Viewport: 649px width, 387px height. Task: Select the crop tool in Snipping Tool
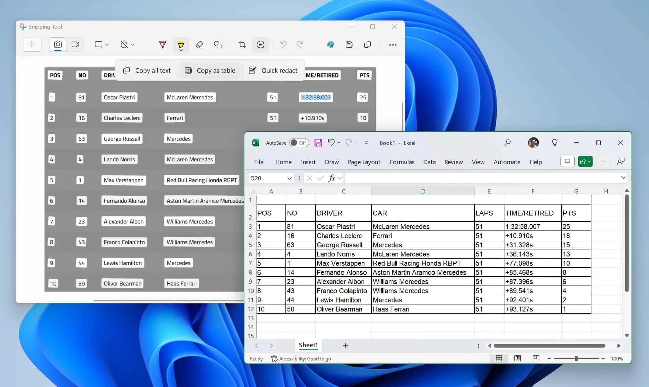[242, 45]
